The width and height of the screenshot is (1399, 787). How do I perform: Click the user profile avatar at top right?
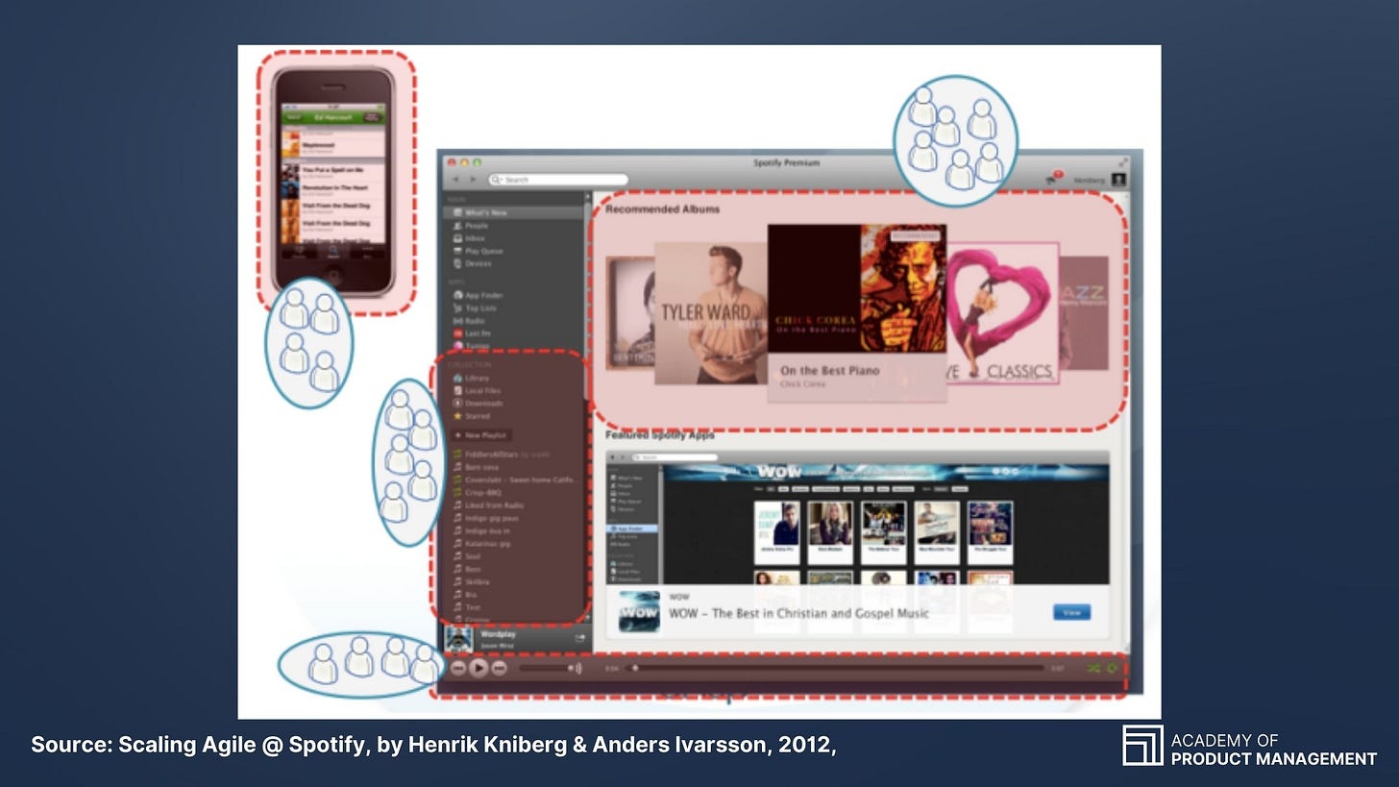tap(1118, 180)
